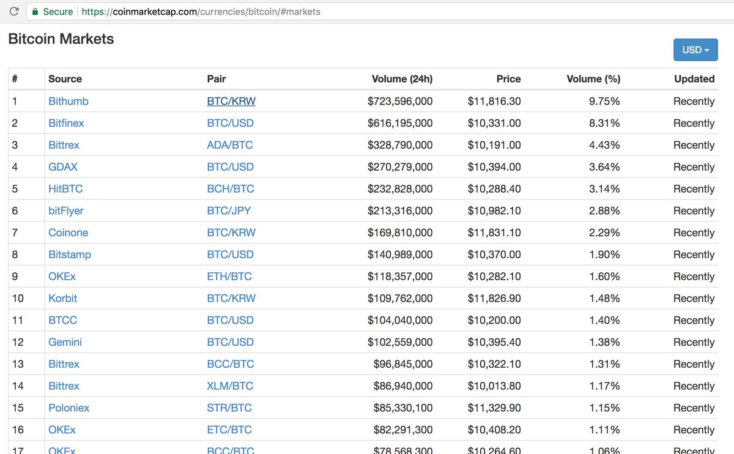Click the Volume (24h) column header

(402, 79)
